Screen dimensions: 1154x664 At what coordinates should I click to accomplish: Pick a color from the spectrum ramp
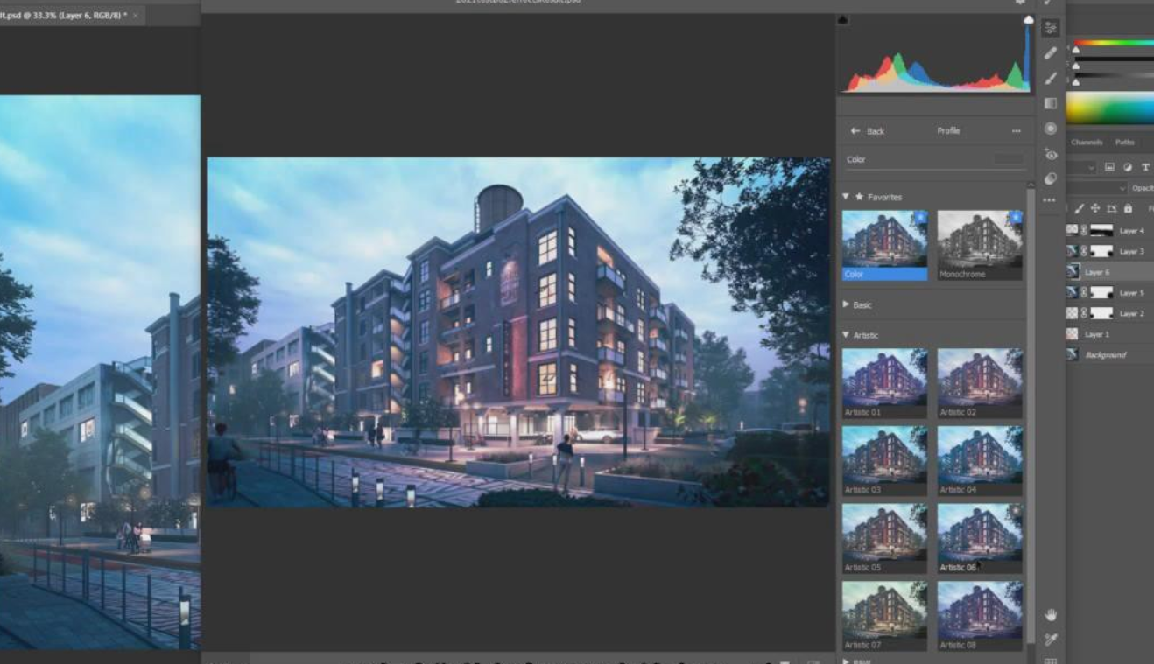(1109, 108)
